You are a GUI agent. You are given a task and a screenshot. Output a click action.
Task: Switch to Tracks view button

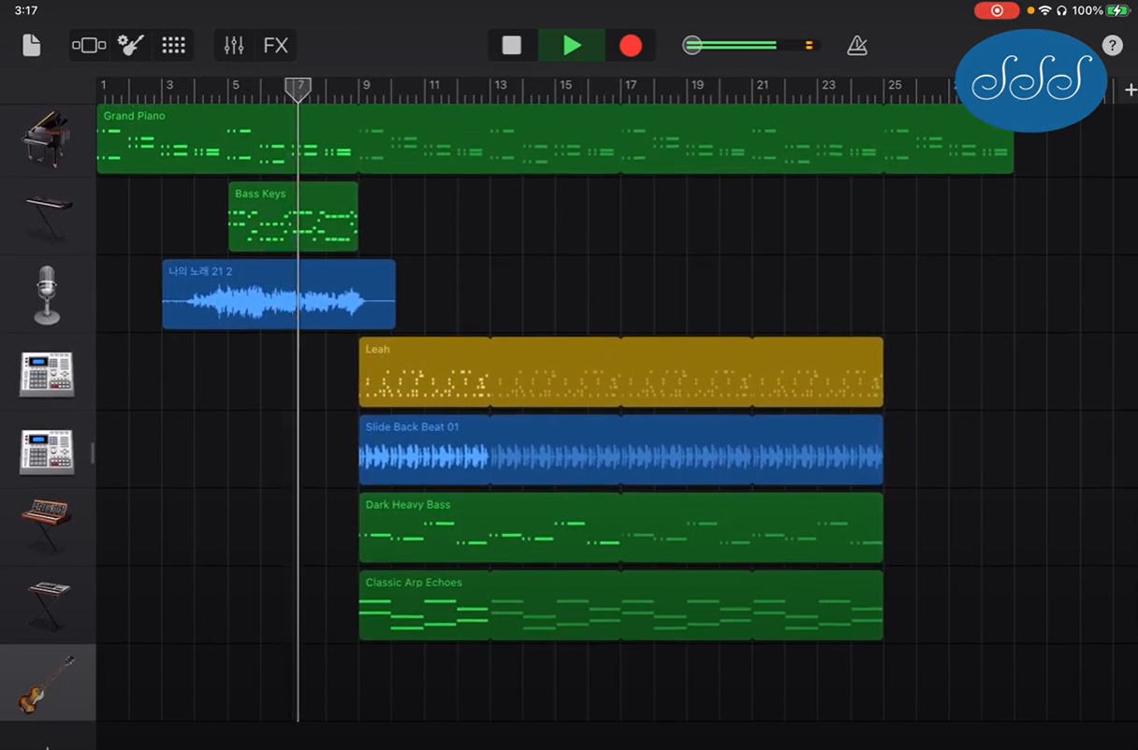coord(89,45)
